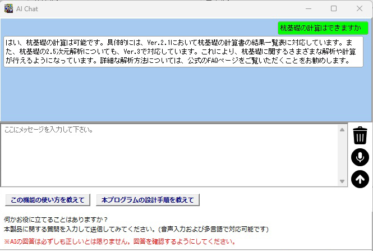The width and height of the screenshot is (373, 251).
Task: Maximize the AI Chat window
Action: pyautogui.click(x=334, y=8)
